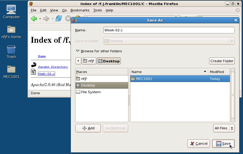Open the Bookmarks menu
Viewport: 243px width, 154px height.
pyautogui.click(x=80, y=10)
